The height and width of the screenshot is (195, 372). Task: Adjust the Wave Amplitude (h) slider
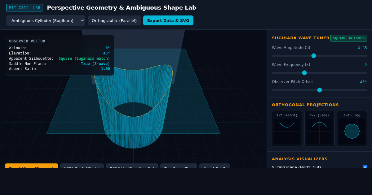[319, 56]
